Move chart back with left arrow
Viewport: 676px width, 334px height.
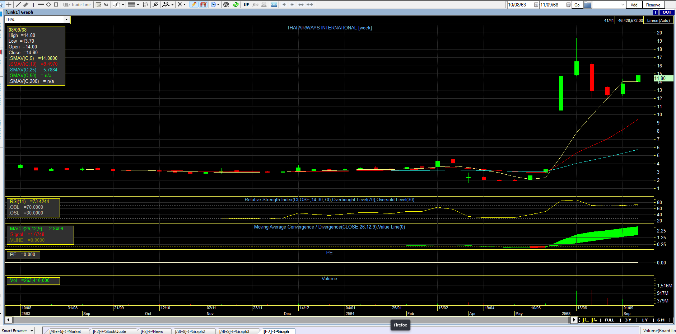(284, 5)
